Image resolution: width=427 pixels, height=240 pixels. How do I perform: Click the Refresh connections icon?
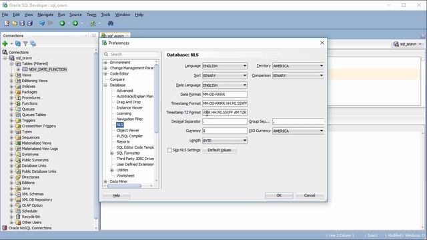click(x=18, y=43)
